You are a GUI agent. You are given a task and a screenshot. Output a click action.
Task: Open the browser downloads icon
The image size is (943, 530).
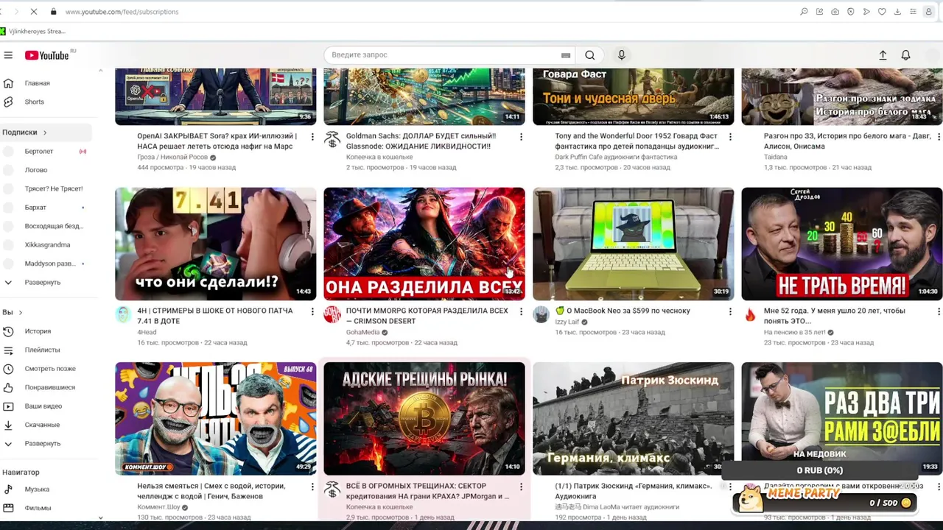pyautogui.click(x=897, y=12)
